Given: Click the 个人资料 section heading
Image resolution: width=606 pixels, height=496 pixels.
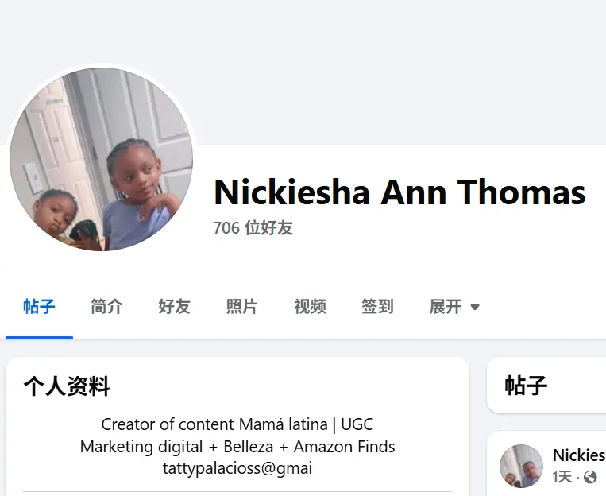Looking at the screenshot, I should tap(67, 386).
